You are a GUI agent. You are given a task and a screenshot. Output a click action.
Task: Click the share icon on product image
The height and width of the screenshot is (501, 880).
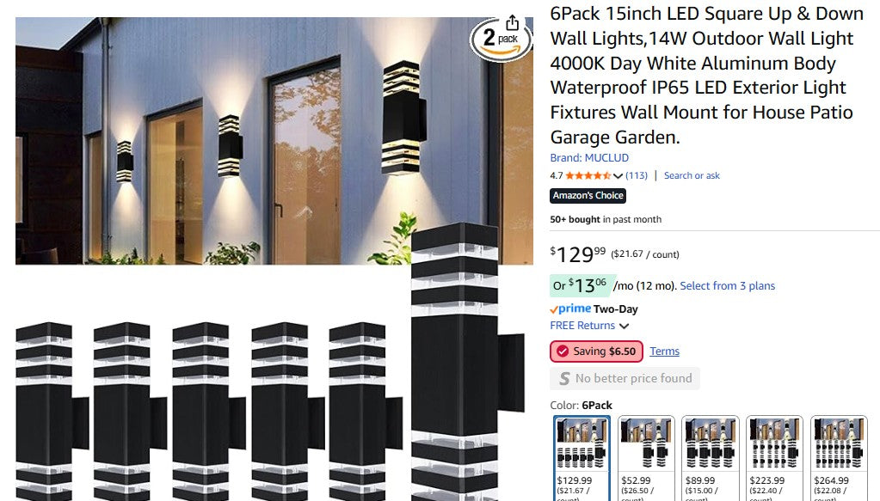pyautogui.click(x=512, y=22)
